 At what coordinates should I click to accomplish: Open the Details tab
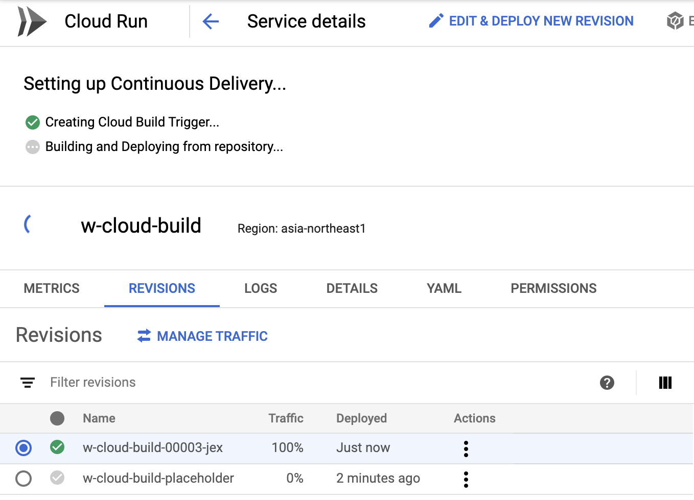click(352, 288)
